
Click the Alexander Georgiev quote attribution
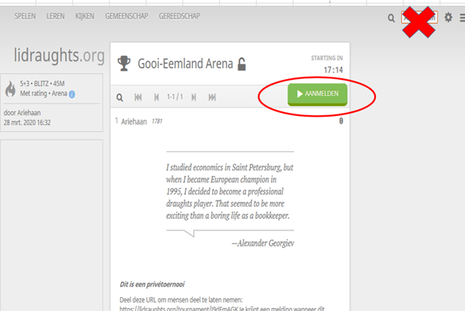(263, 243)
